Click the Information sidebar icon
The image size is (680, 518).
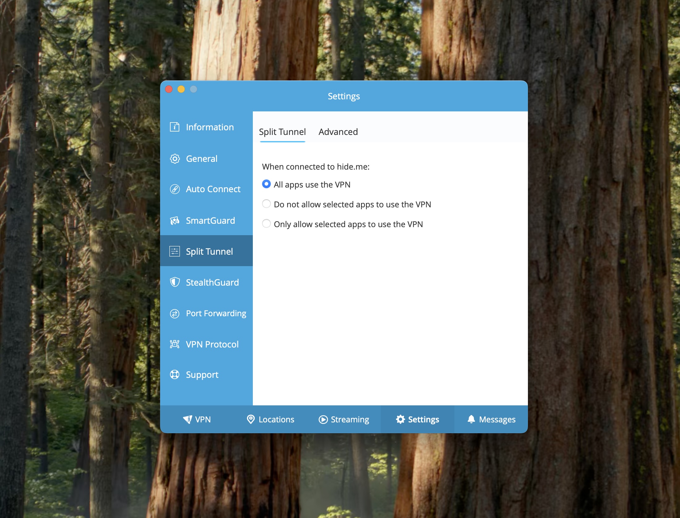click(175, 127)
